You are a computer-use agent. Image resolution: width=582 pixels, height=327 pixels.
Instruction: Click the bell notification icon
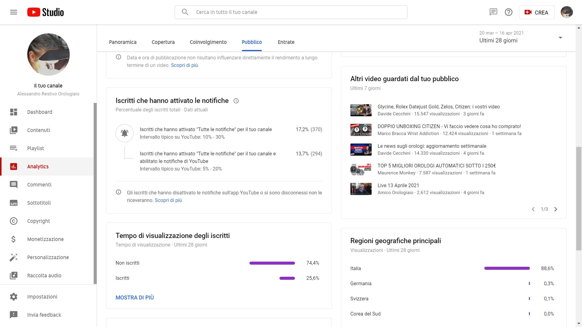click(125, 133)
